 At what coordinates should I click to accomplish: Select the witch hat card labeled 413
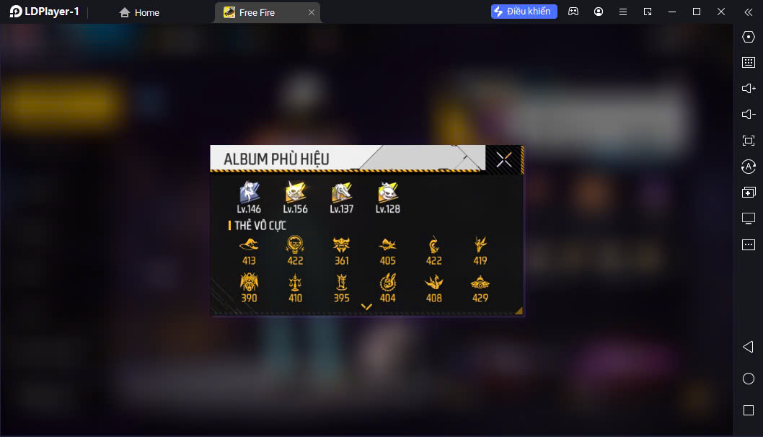coord(249,244)
